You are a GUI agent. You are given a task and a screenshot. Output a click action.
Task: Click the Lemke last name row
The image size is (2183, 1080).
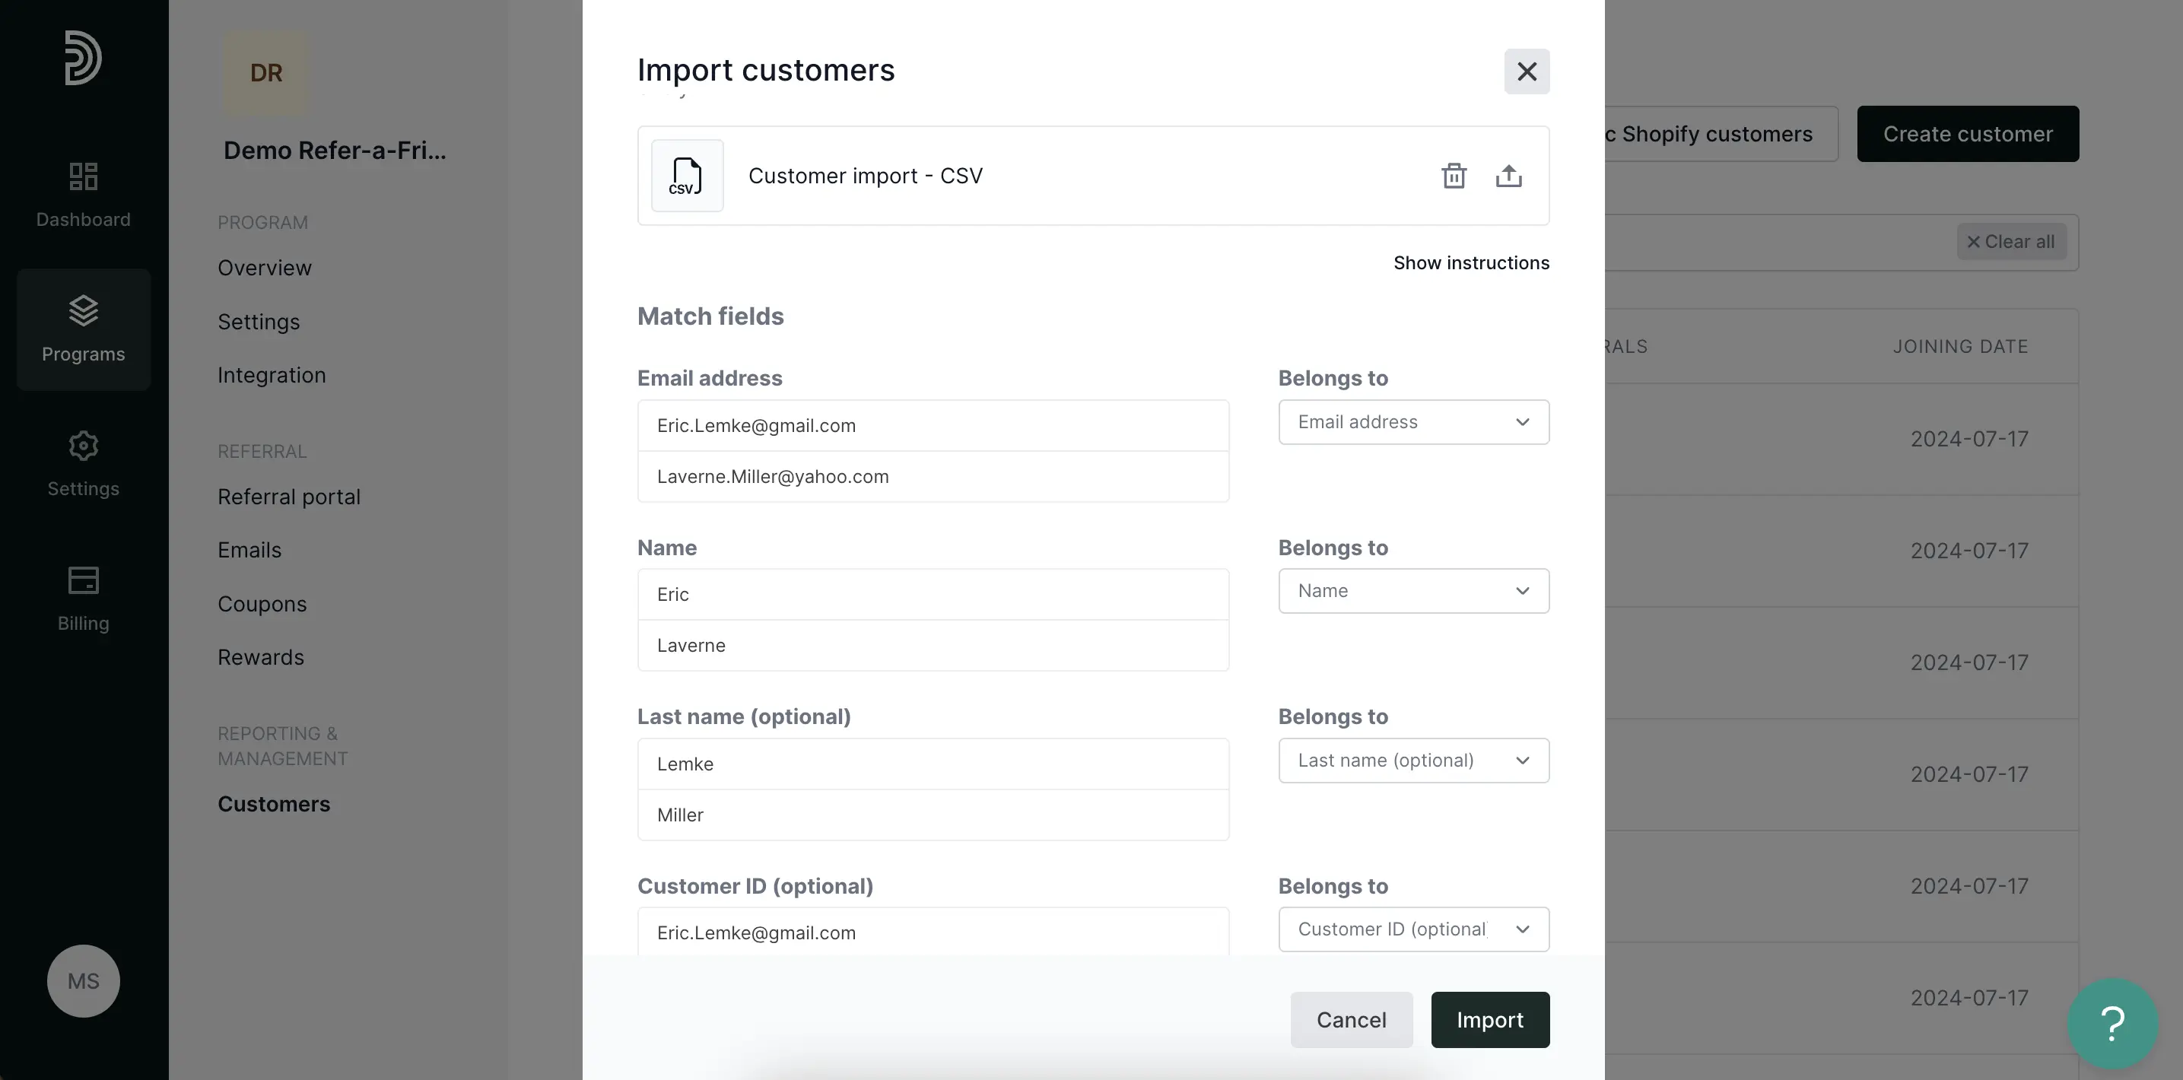point(933,763)
